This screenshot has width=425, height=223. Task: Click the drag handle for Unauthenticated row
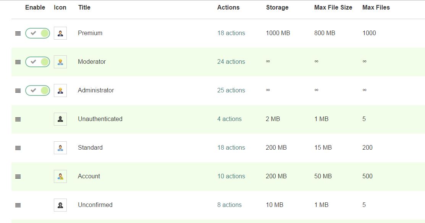[18, 119]
